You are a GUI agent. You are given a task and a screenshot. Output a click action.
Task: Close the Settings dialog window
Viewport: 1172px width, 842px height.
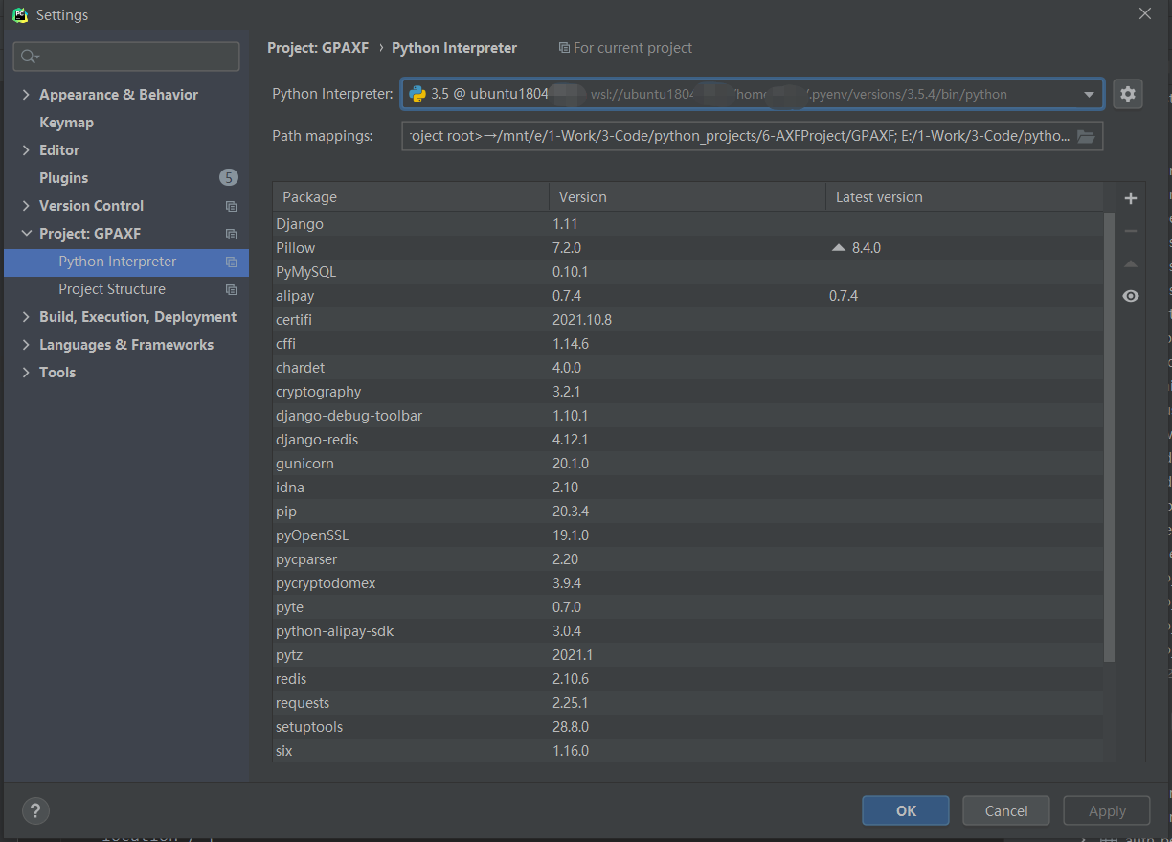1145,13
